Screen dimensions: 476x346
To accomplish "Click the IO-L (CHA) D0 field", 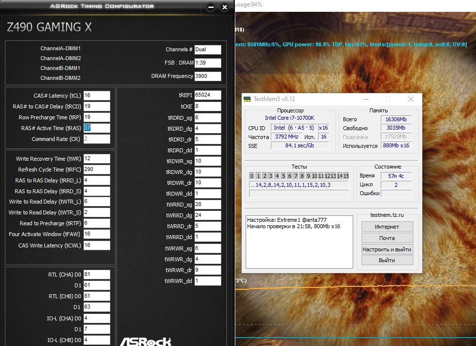I will [97, 318].
